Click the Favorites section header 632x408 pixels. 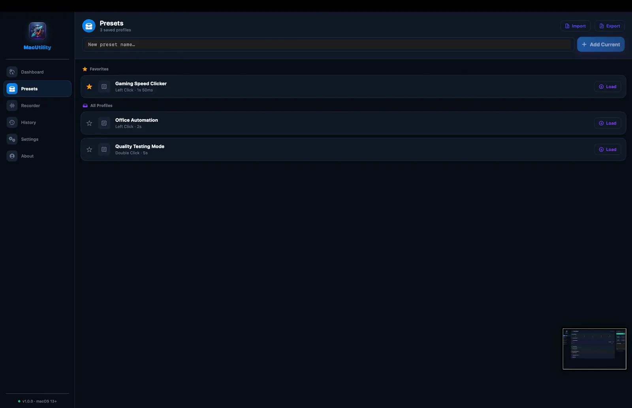coord(96,69)
